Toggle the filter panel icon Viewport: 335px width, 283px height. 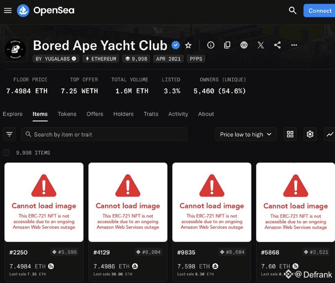(x=9, y=134)
